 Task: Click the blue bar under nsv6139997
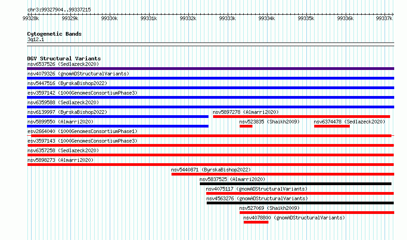(x=118, y=117)
